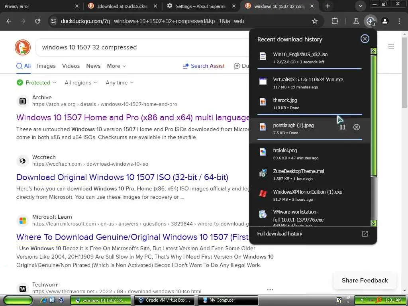Viewport: 408px width, 306px height.
Task: Click the DuckDuckGo search input field
Action: [x=143, y=47]
